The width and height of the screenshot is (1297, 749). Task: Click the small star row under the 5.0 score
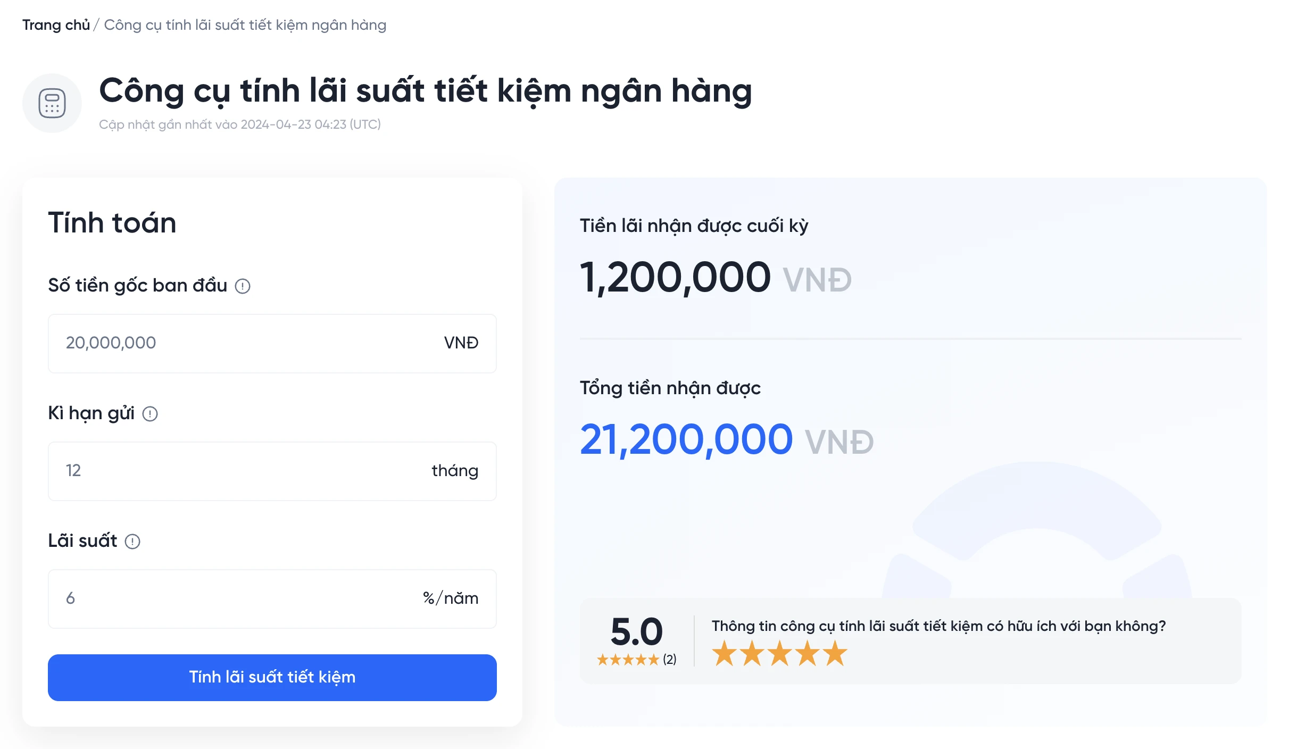click(628, 660)
